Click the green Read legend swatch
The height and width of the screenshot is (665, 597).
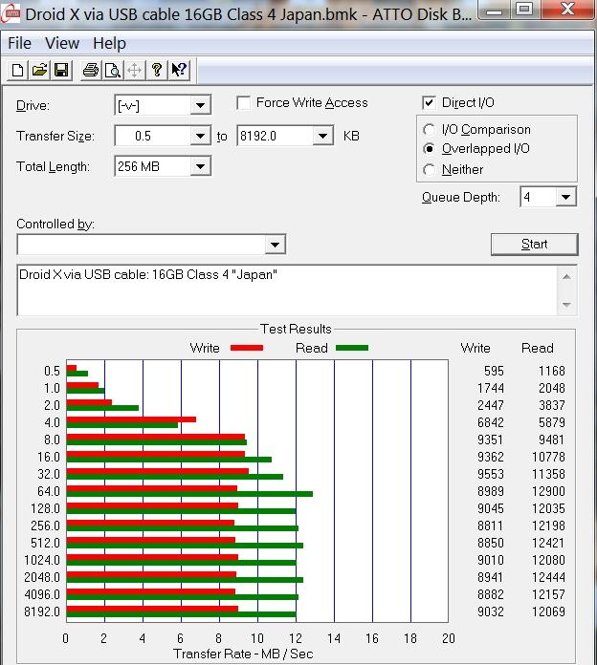click(x=352, y=348)
